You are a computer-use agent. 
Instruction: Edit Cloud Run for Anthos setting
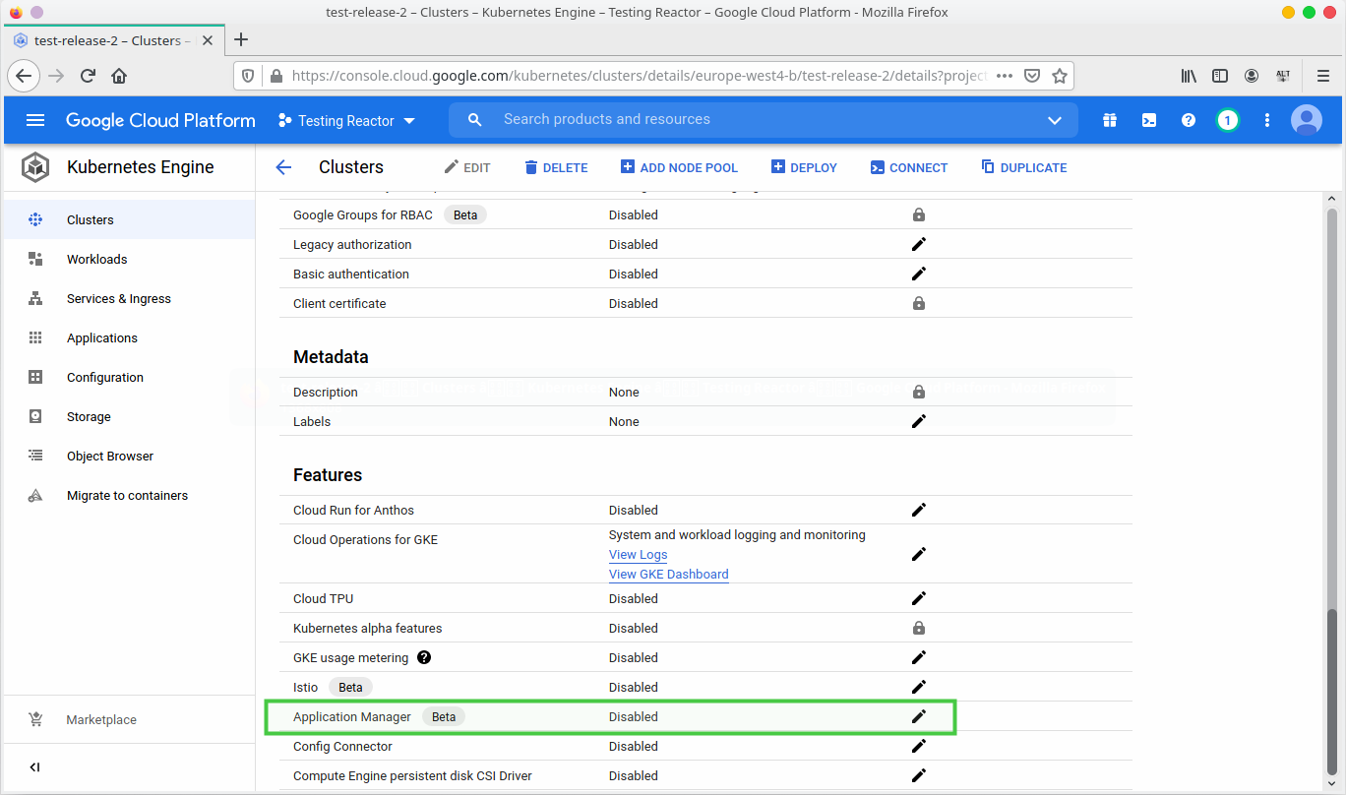pos(919,510)
